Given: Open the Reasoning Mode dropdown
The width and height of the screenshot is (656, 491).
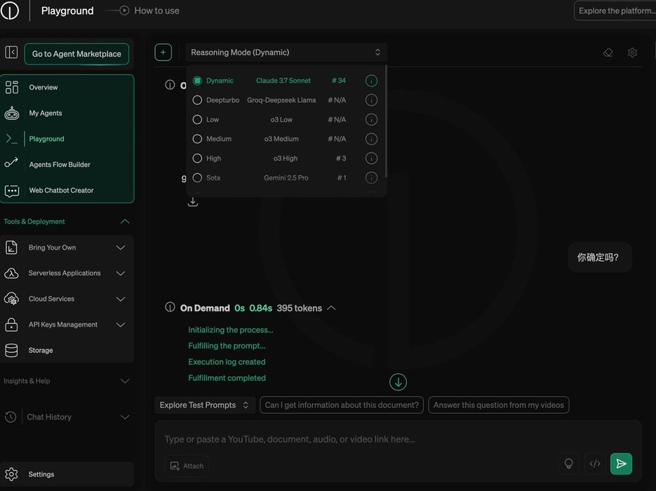Looking at the screenshot, I should (286, 53).
